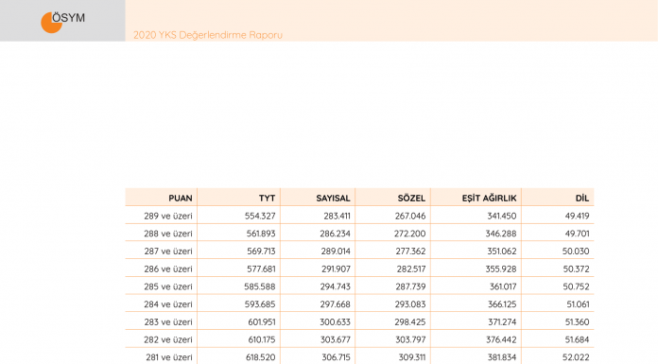Select the 289 ve üzeri row label
Image resolution: width=658 pixels, height=364 pixels.
tap(168, 217)
